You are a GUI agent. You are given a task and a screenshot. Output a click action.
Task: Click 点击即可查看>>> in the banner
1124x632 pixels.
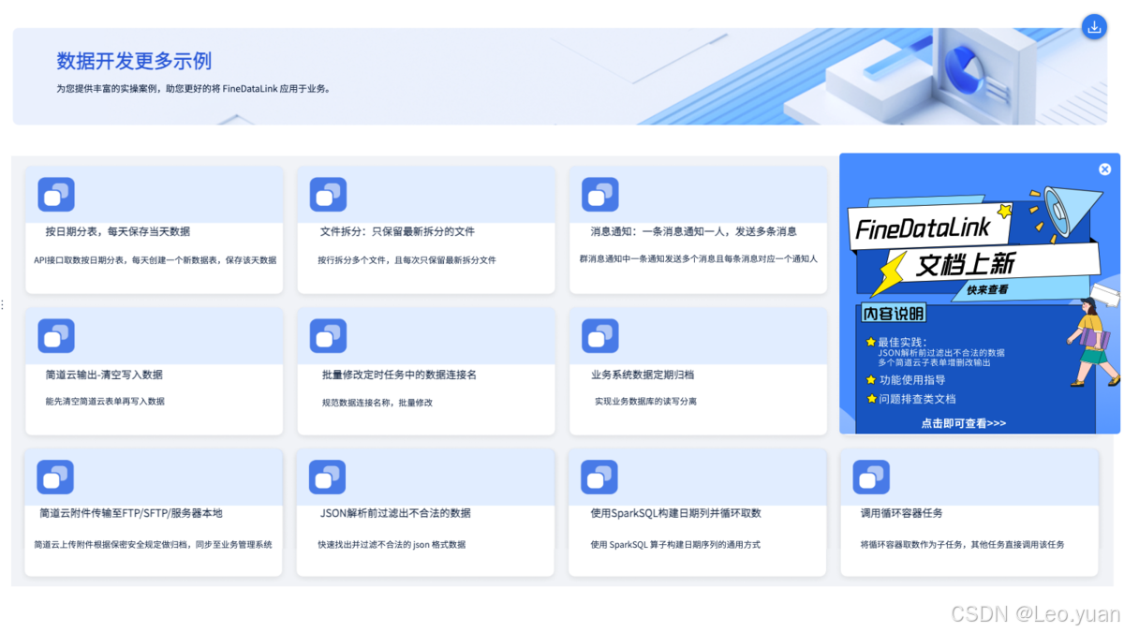pyautogui.click(x=964, y=423)
